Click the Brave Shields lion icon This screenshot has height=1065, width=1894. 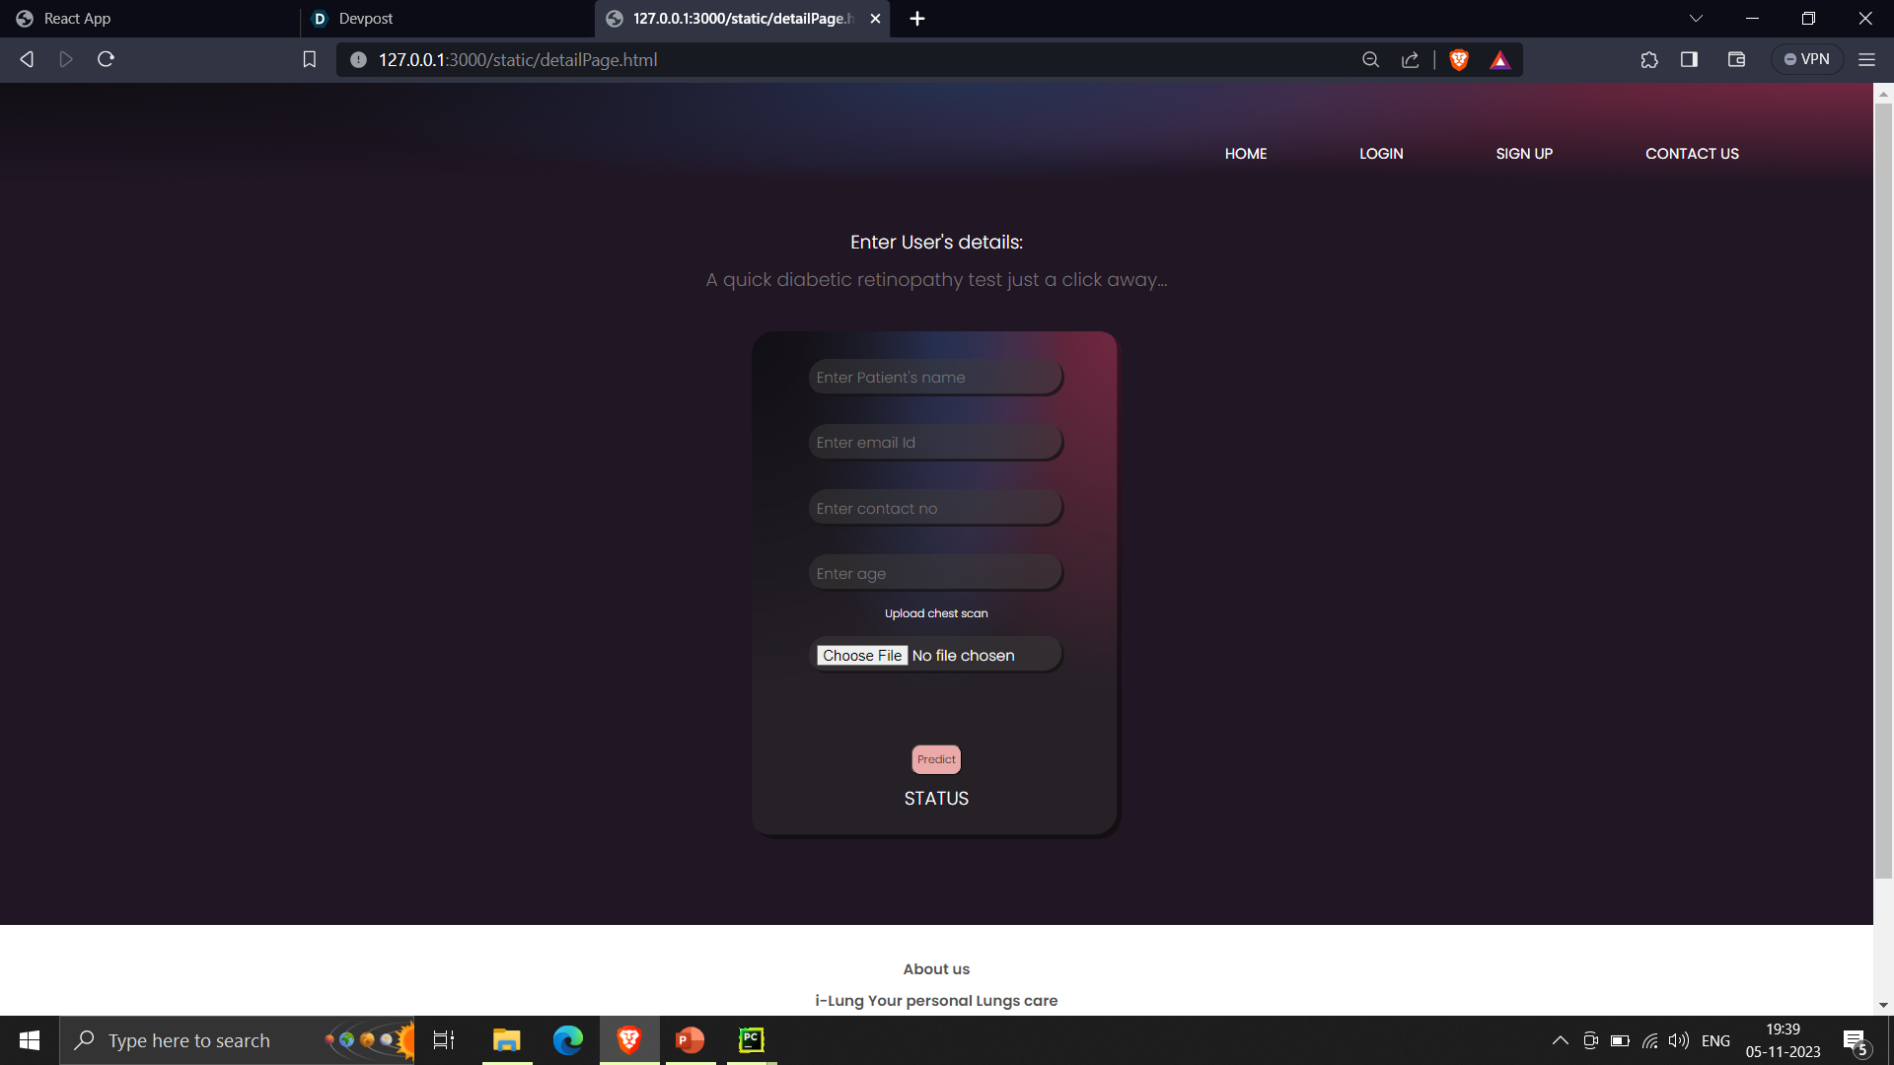click(1459, 60)
